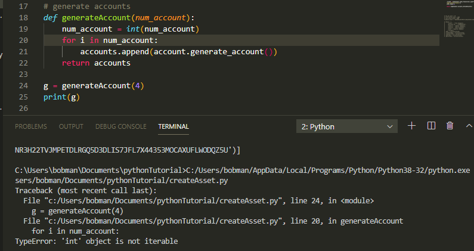Image resolution: width=474 pixels, height=251 pixels.
Task: Click 'accounts.append' on line 21
Action: [x=114, y=52]
